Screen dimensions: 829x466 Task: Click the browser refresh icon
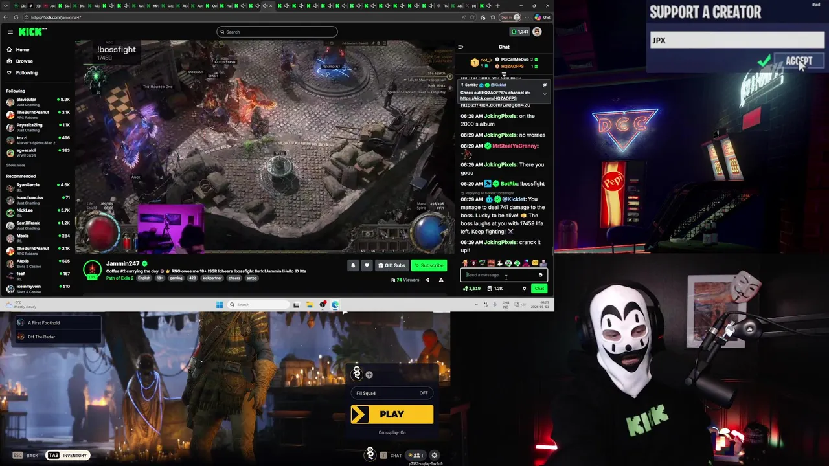[x=16, y=17]
